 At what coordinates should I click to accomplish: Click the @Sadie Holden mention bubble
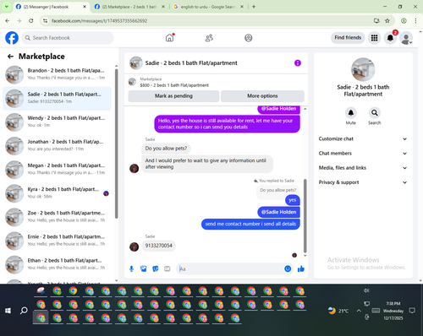click(278, 212)
